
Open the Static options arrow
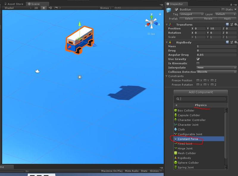click(235, 10)
